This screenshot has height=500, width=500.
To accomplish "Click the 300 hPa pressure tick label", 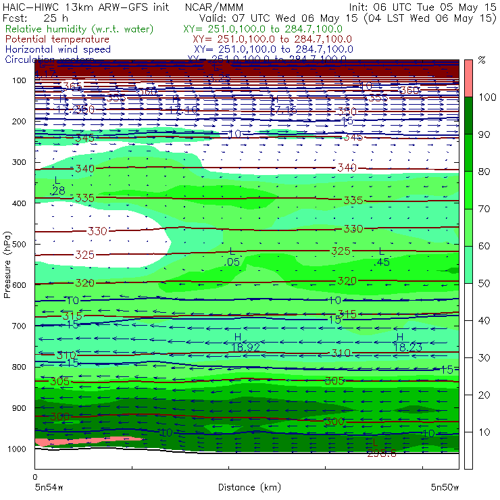I will click(19, 162).
